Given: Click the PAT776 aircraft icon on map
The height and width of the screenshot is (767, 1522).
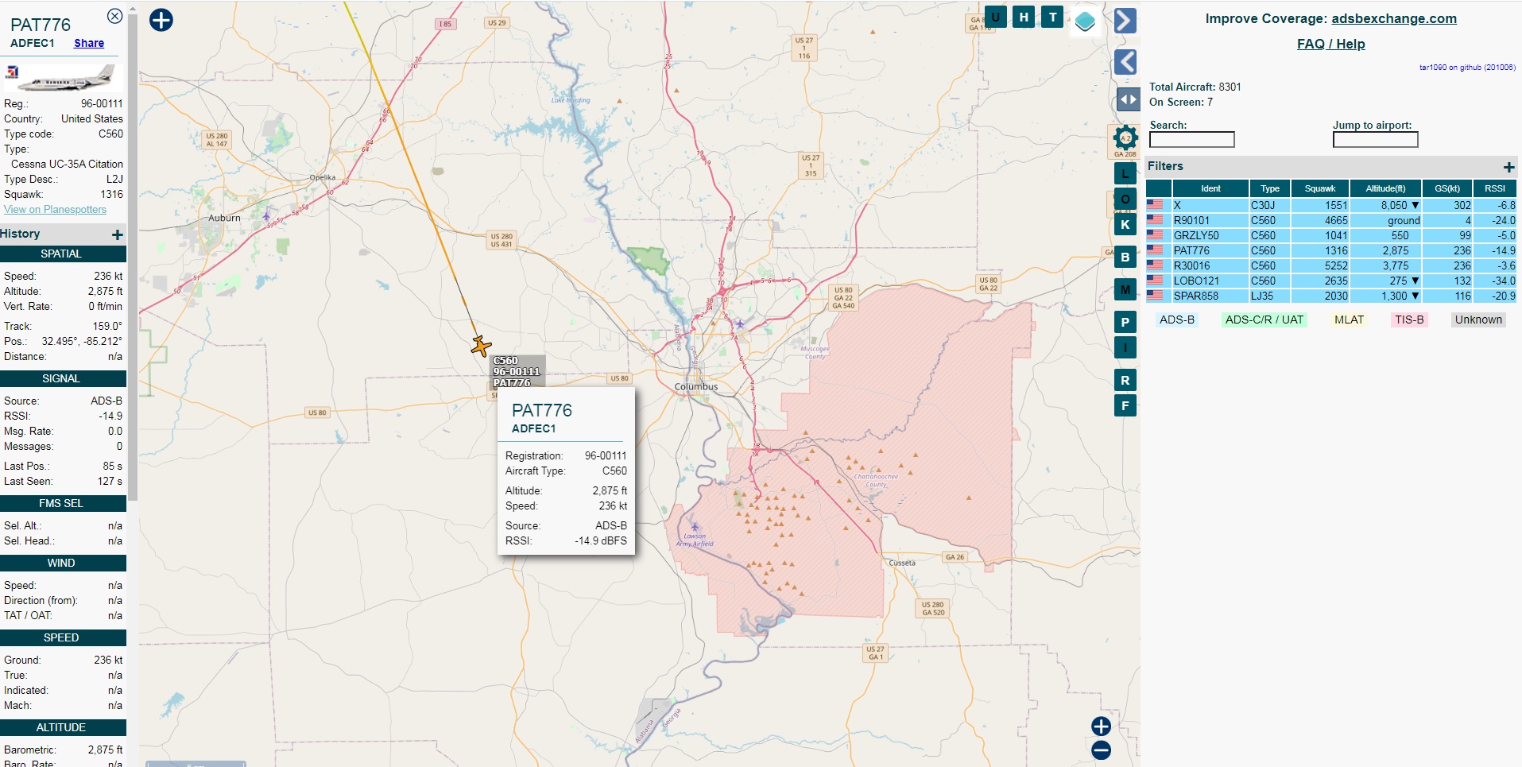Looking at the screenshot, I should pyautogui.click(x=481, y=346).
